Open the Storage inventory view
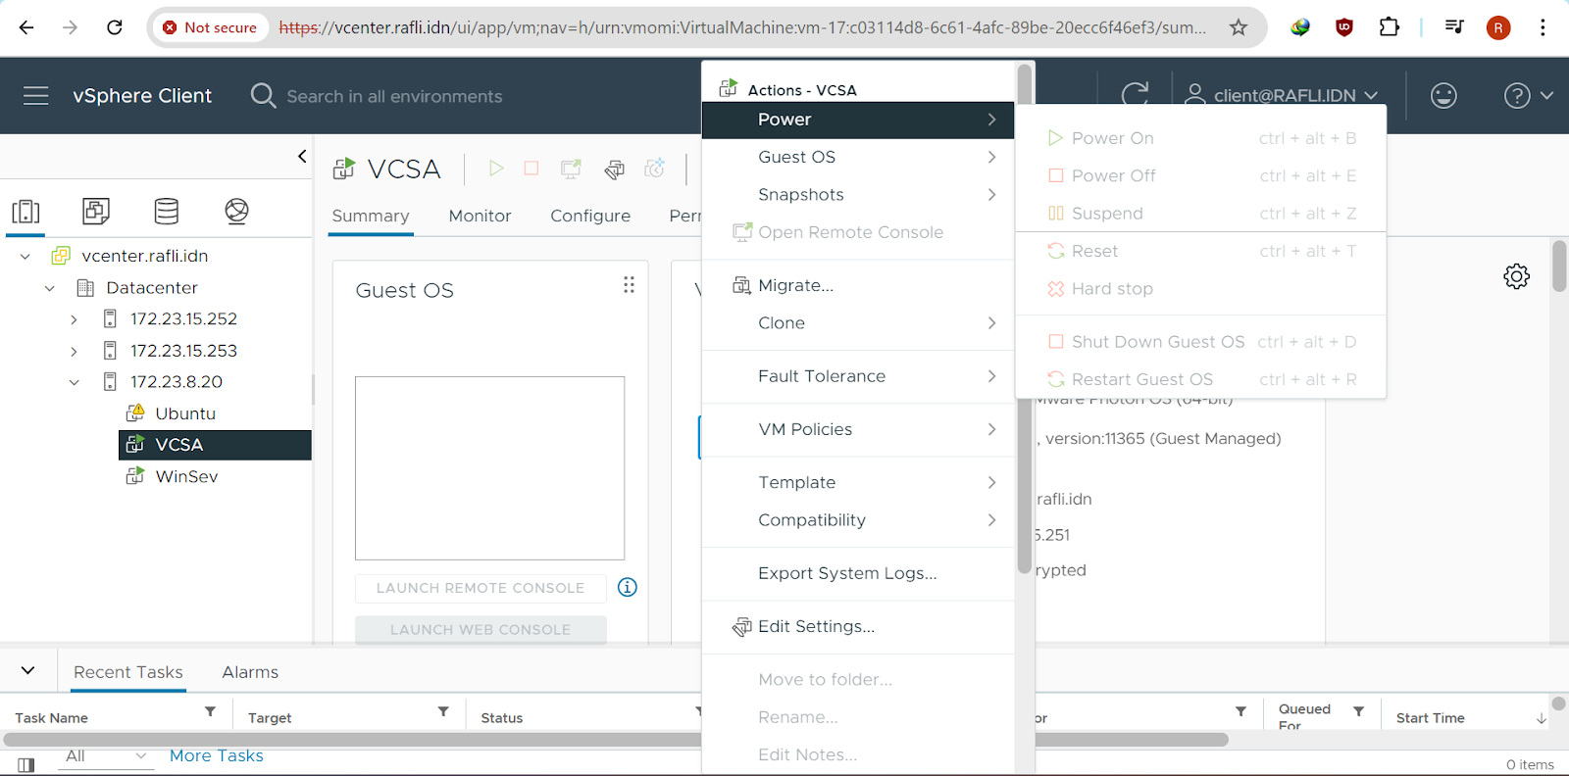The image size is (1569, 776). [167, 211]
